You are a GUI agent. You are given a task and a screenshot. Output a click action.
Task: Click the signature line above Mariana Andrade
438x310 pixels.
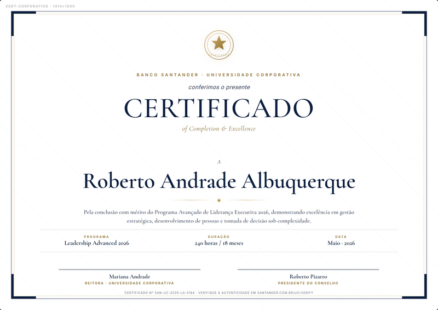[x=130, y=269]
